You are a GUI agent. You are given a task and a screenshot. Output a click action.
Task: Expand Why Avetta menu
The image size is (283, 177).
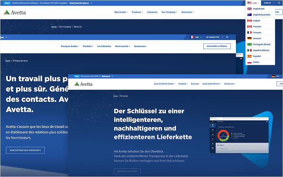pos(121,12)
